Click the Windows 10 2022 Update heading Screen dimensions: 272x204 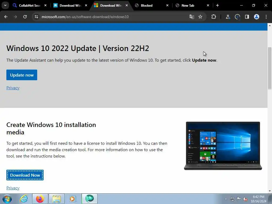point(78,48)
